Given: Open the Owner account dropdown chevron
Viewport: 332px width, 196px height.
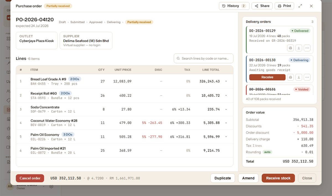Looking at the screenshot, I should (x=43, y=186).
